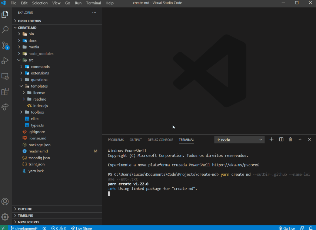Expand the questions folder

57,80
